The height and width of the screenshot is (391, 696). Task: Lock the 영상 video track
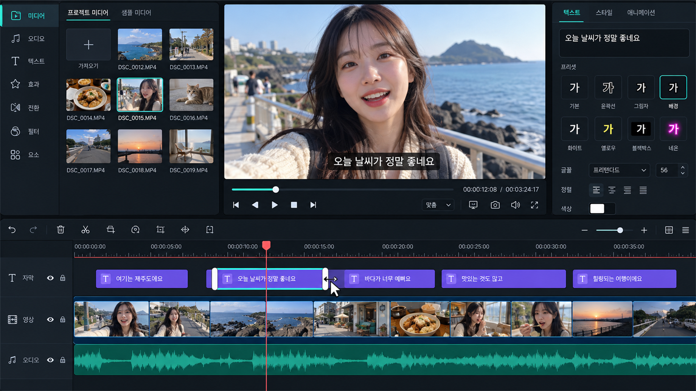[x=63, y=320]
